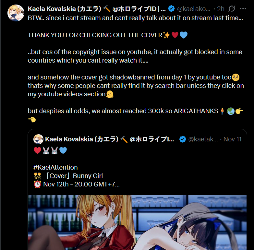Image resolution: width=254 pixels, height=250 pixels.
Task: Open Kaela Kovalskia's profile avatar on main tweet
Action: [x=16, y=13]
